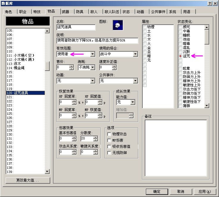This screenshot has height=197, width=219.
Task: Toggle the 暗 attribute checkbox
Action: tap(145, 56)
